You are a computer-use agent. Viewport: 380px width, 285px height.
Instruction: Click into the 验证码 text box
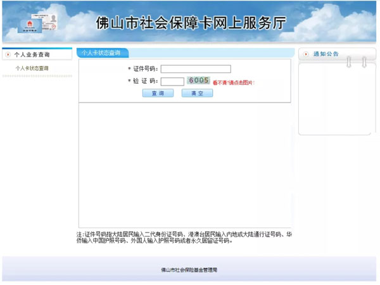click(x=172, y=81)
